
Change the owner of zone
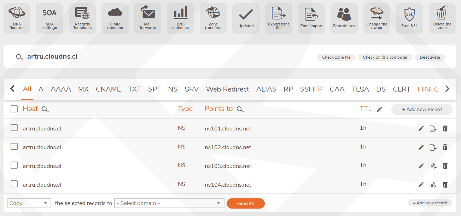377,18
